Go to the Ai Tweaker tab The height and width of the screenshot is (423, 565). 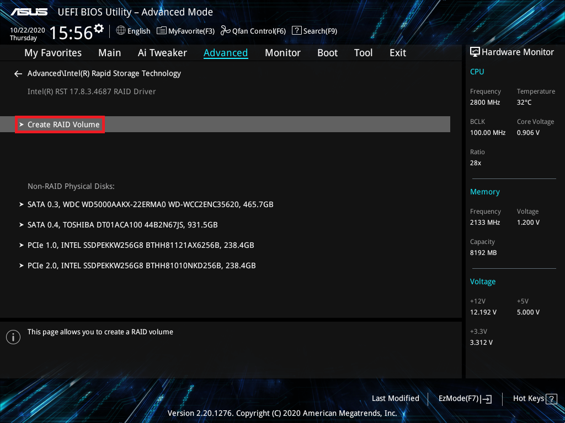(162, 53)
